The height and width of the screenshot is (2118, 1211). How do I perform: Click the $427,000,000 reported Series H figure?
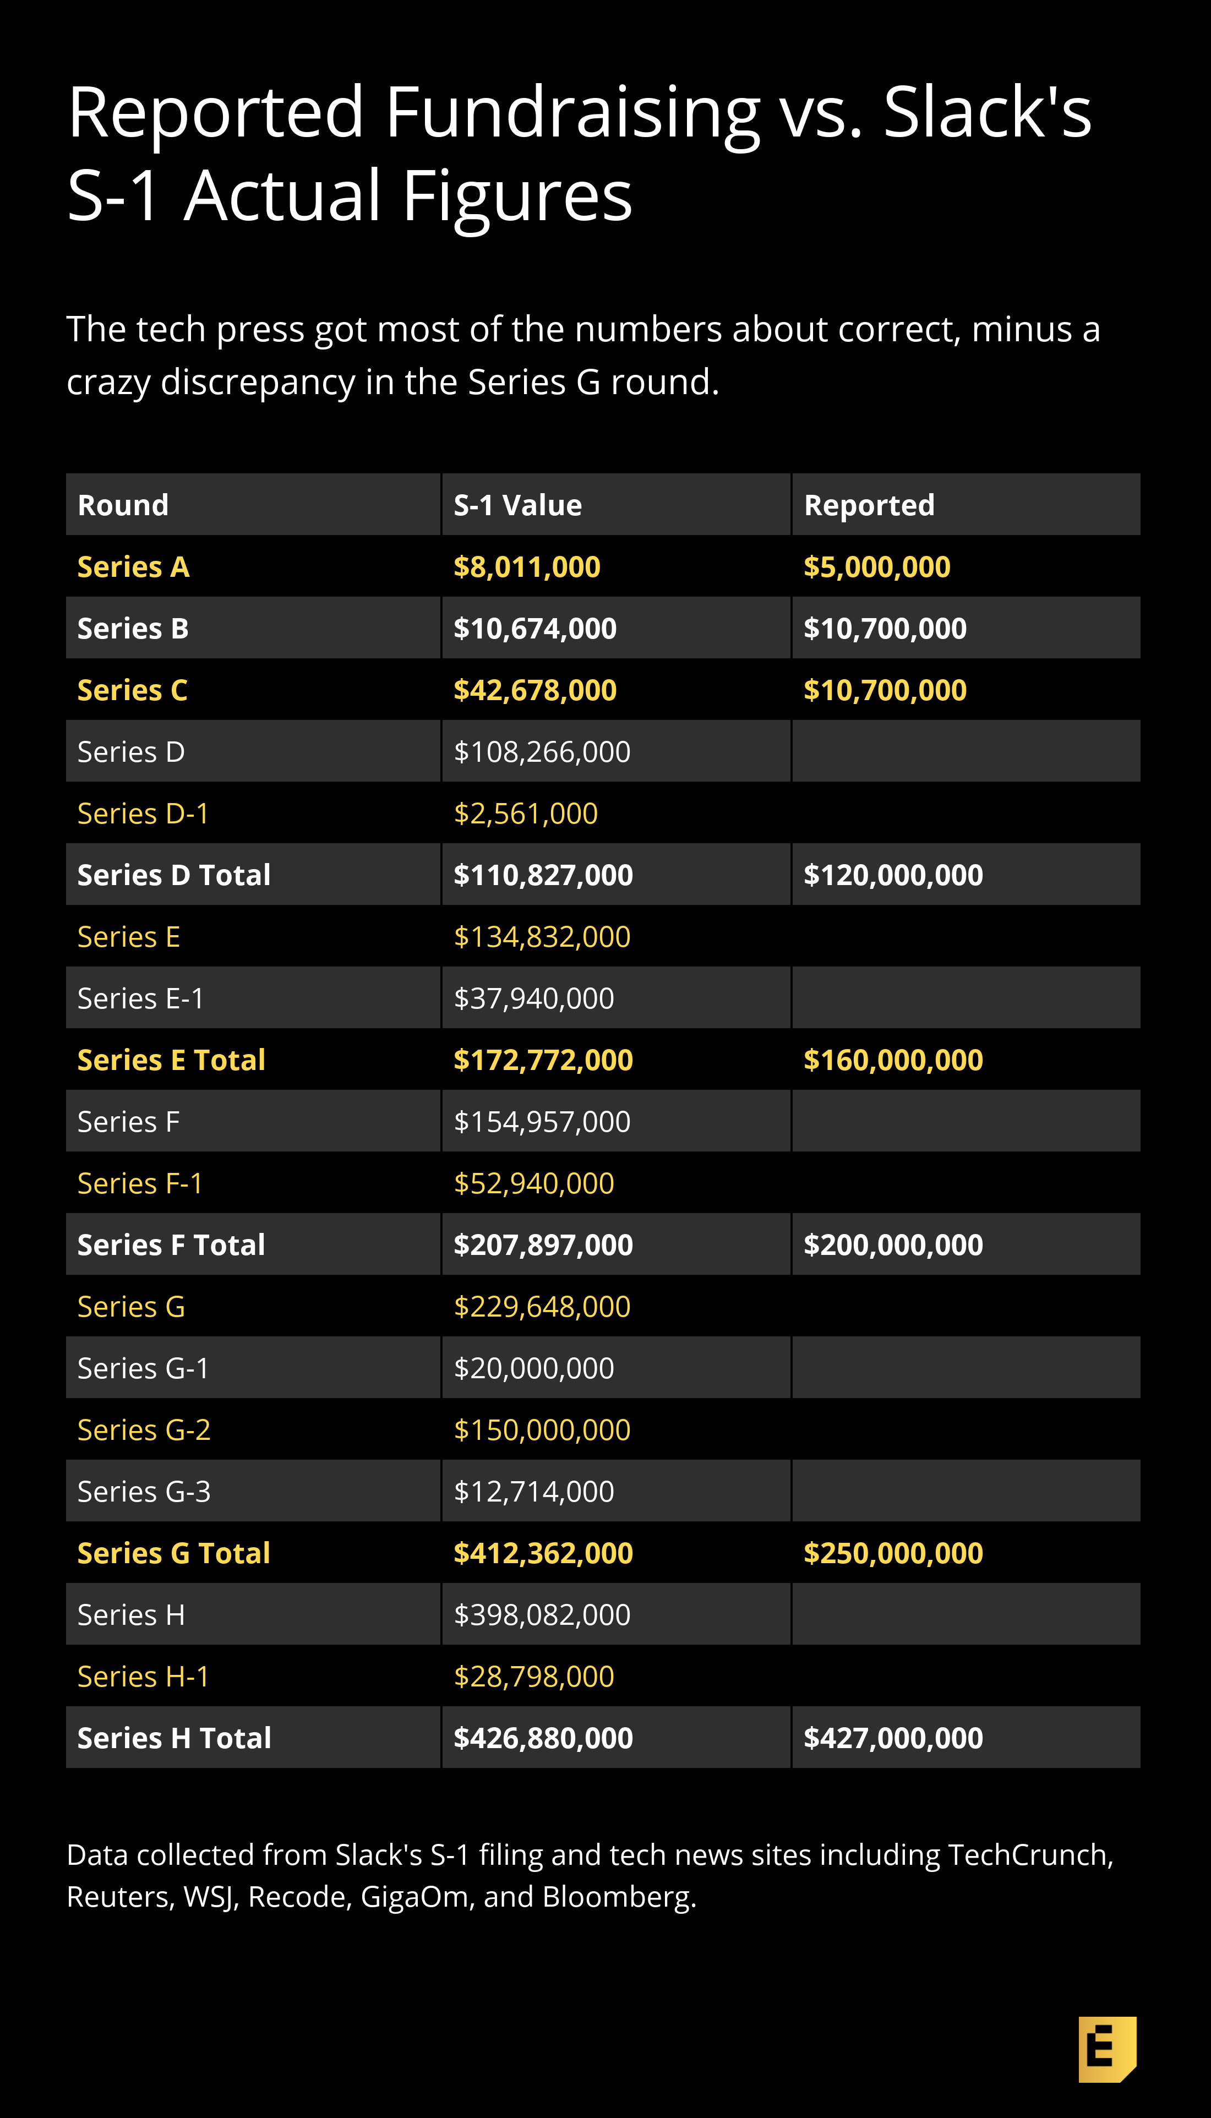pos(893,1737)
